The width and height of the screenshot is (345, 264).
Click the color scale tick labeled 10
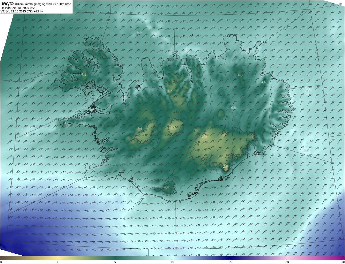tap(172, 262)
